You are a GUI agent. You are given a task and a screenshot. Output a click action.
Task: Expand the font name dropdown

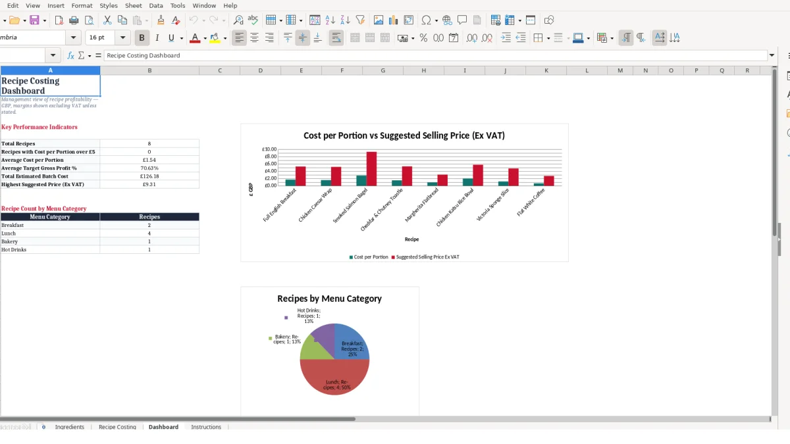[x=74, y=38]
